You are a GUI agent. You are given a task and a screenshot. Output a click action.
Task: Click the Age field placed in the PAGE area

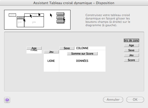click(x=34, y=48)
